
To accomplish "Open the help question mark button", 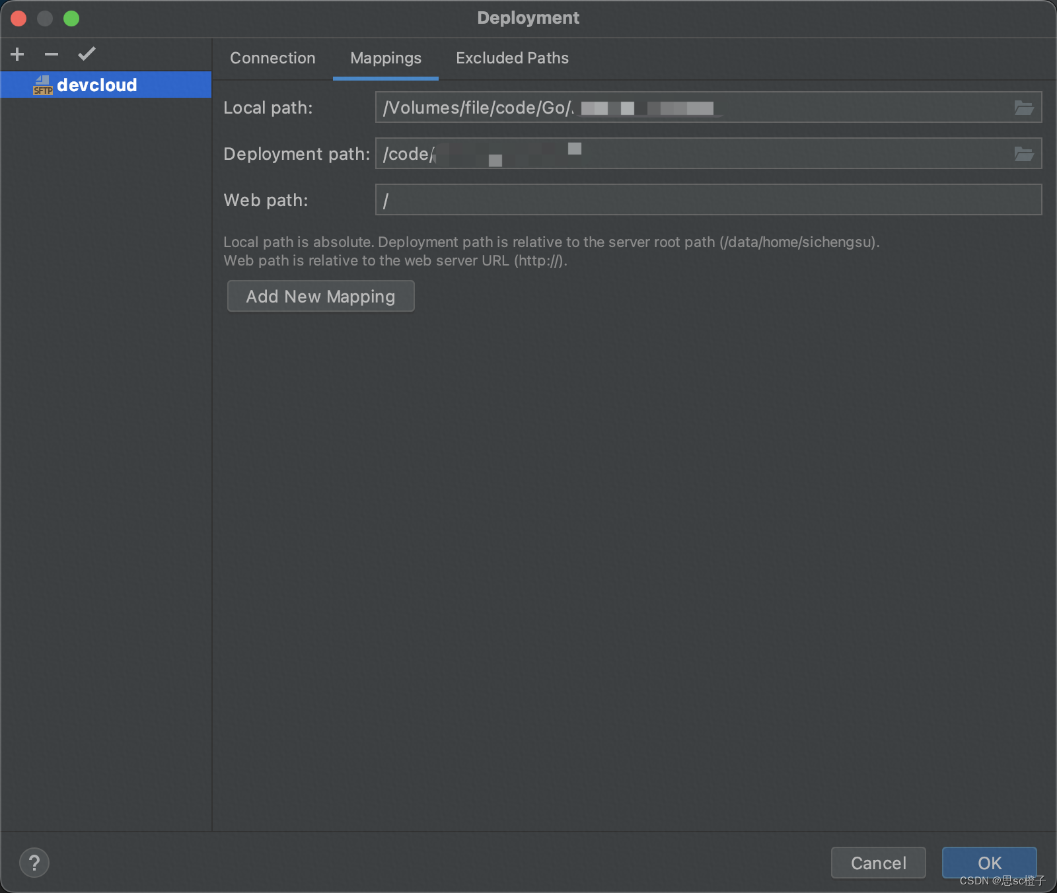I will pyautogui.click(x=34, y=863).
